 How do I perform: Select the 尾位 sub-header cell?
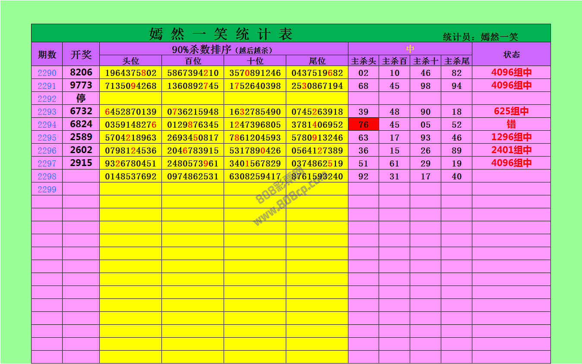(x=317, y=61)
